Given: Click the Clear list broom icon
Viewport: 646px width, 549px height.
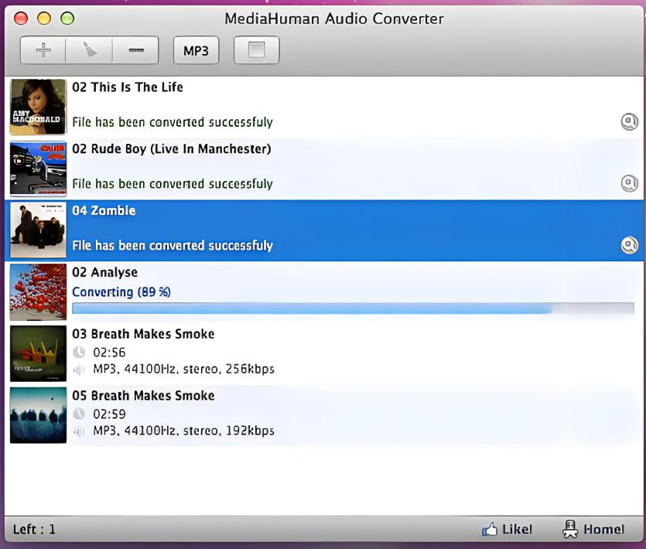Looking at the screenshot, I should (x=90, y=51).
